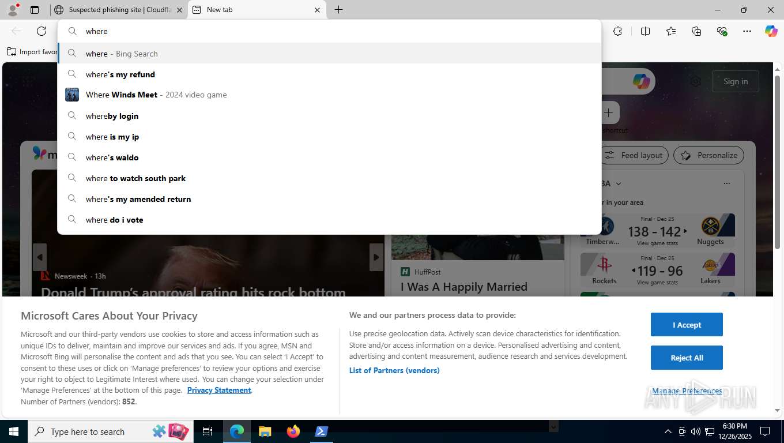Screen dimensions: 784x443
Task: Open page settings gear icon
Action: [x=696, y=81]
